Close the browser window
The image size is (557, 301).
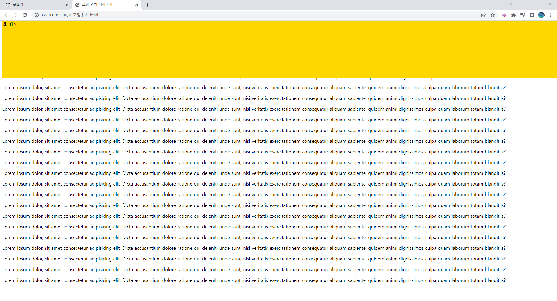pyautogui.click(x=550, y=4)
